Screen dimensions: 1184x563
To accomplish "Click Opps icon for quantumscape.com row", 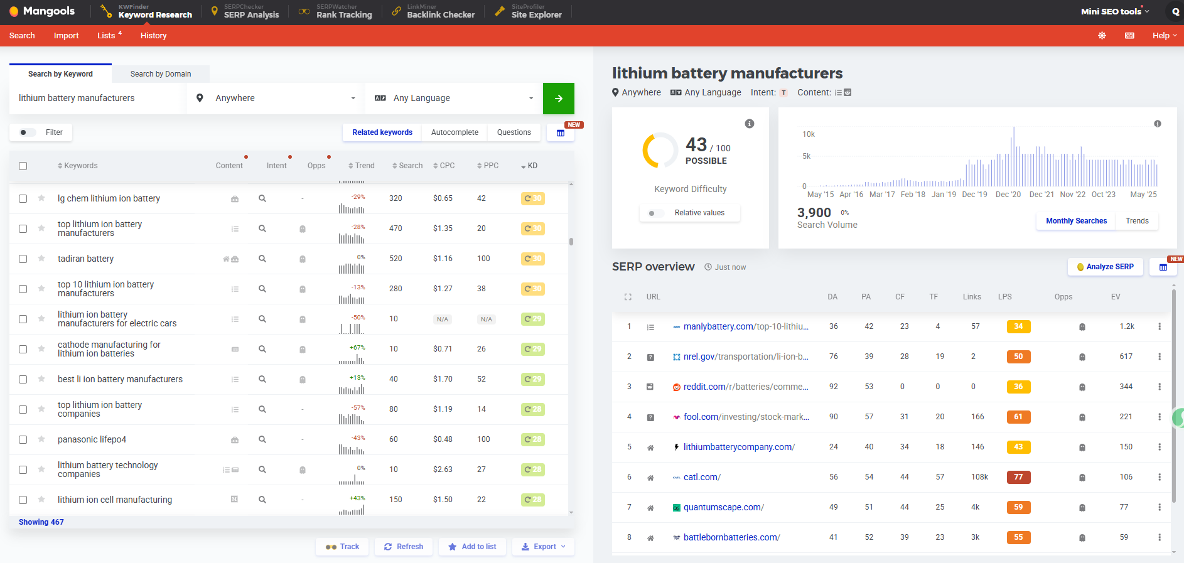I will coord(1082,508).
